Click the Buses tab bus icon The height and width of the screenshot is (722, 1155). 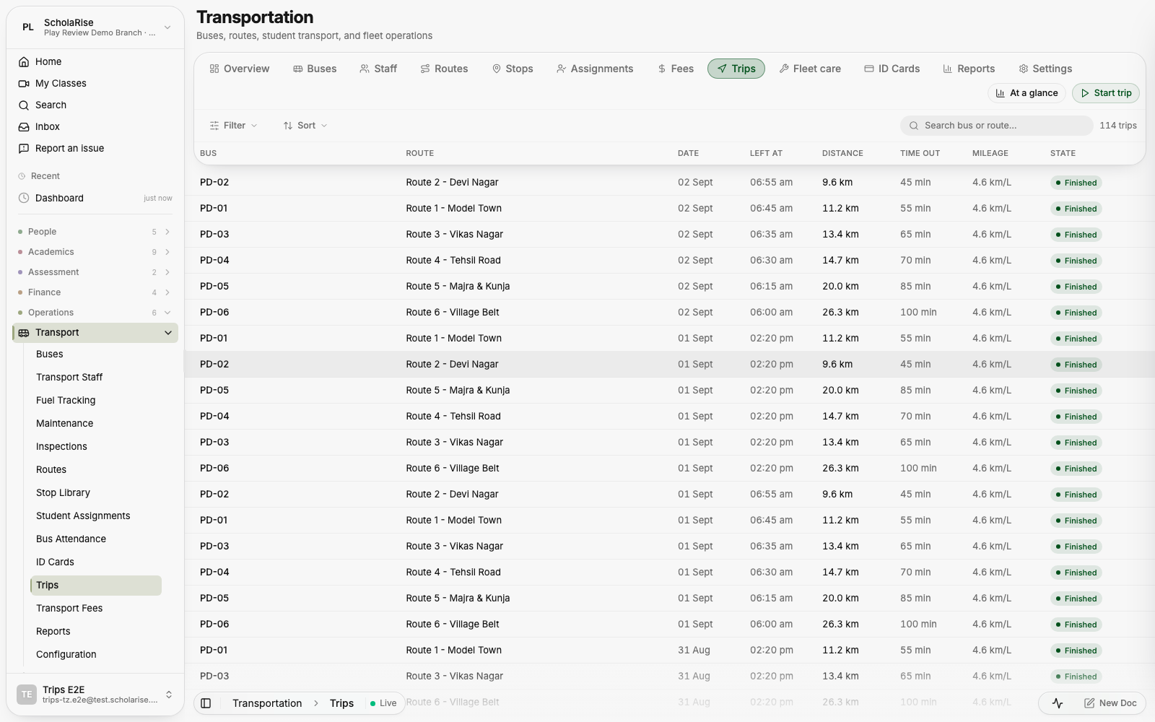point(297,69)
